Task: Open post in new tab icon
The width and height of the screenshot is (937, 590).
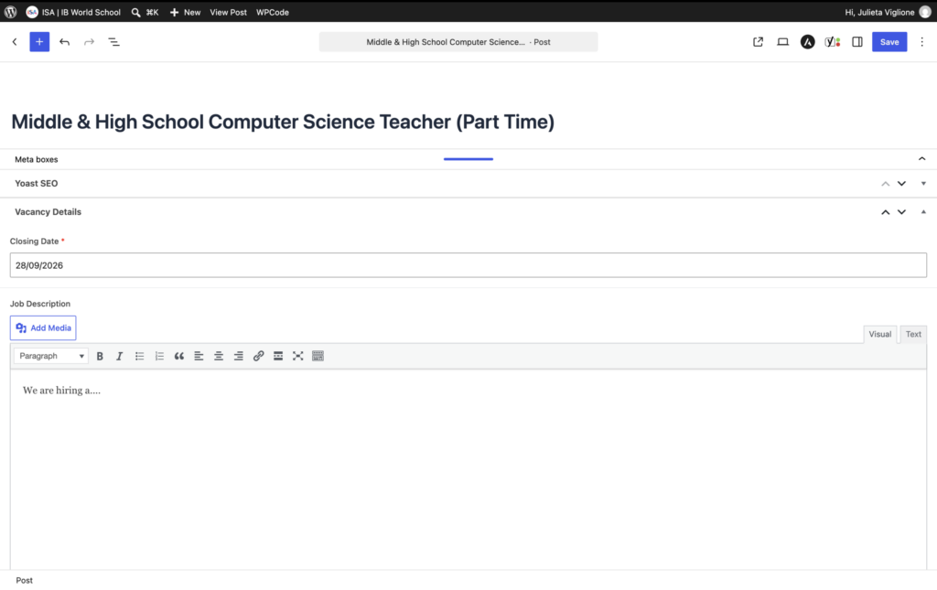Action: pyautogui.click(x=758, y=42)
